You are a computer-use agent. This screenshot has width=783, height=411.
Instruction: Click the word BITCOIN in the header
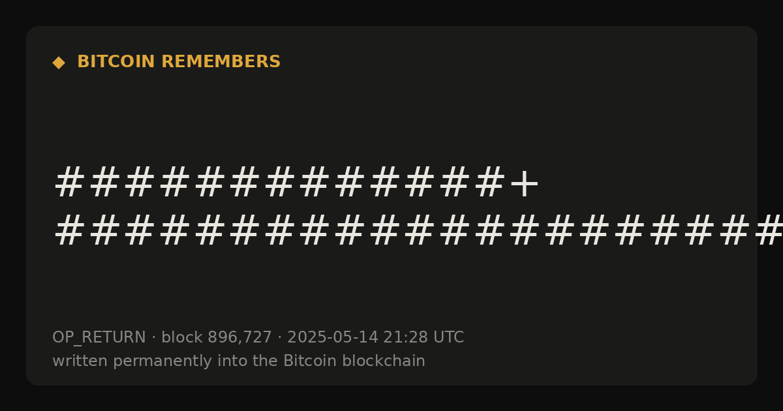click(116, 62)
